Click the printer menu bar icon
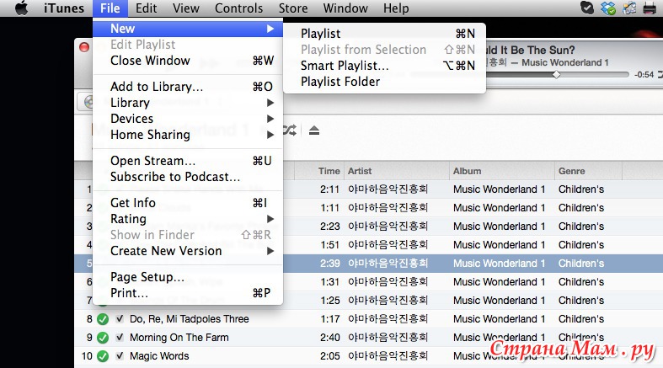The height and width of the screenshot is (368, 663). (x=650, y=8)
